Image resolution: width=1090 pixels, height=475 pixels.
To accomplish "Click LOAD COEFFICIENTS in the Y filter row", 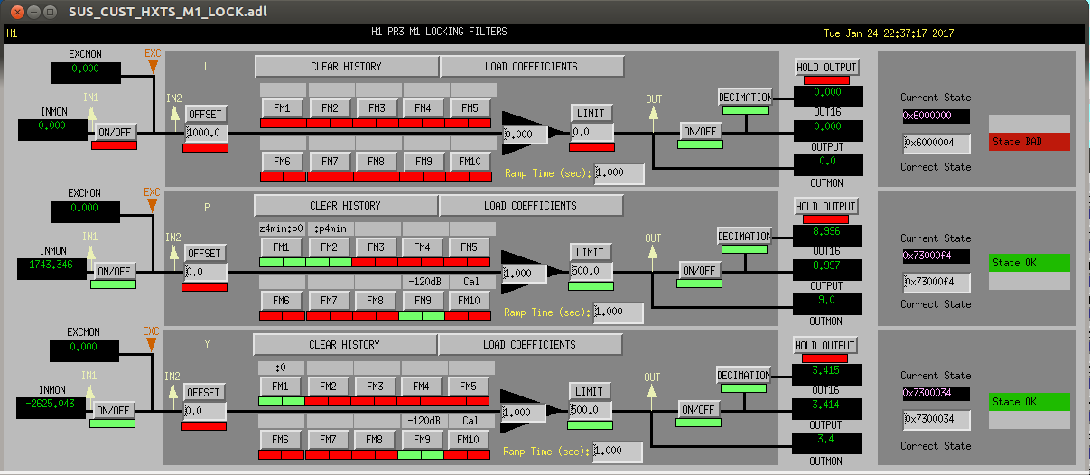I will pyautogui.click(x=530, y=345).
